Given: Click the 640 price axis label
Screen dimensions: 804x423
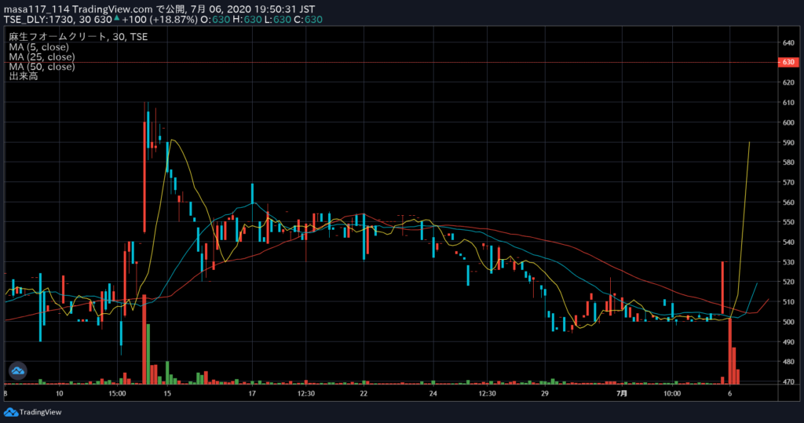Looking at the screenshot, I should click(788, 42).
